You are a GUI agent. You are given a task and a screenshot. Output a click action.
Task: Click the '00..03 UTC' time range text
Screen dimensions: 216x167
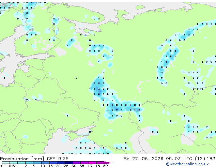[x=179, y=159]
